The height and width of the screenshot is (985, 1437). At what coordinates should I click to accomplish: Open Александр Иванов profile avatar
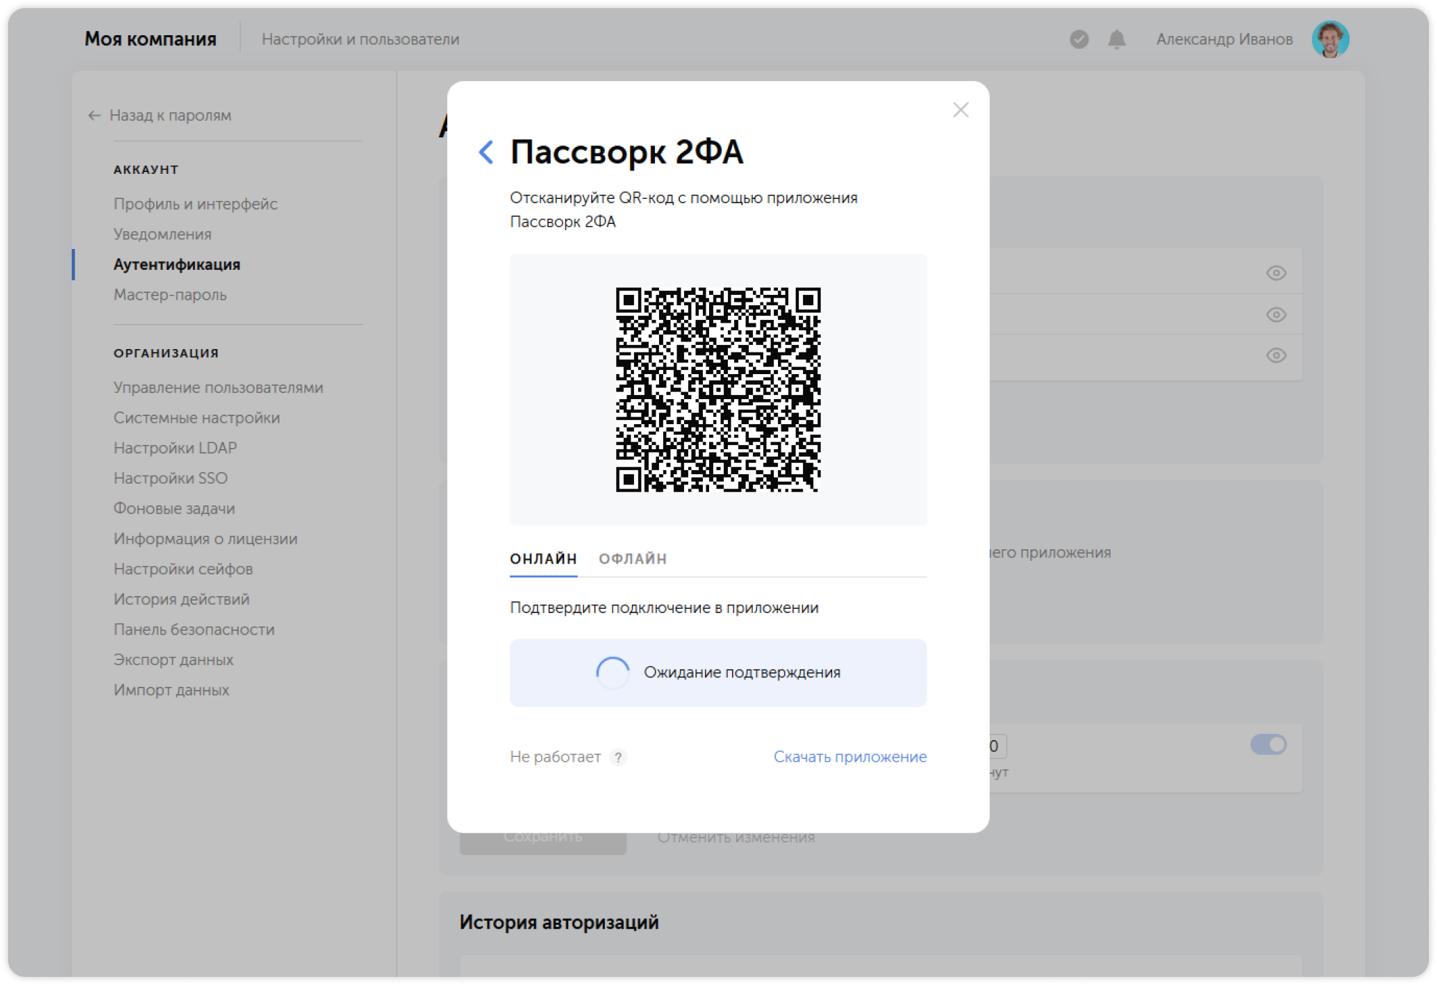[1331, 39]
